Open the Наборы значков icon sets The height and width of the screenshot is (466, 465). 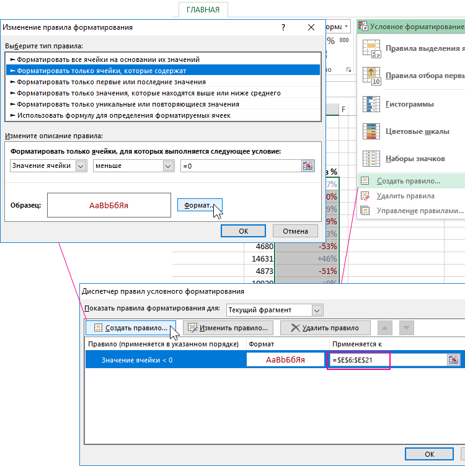click(372, 158)
